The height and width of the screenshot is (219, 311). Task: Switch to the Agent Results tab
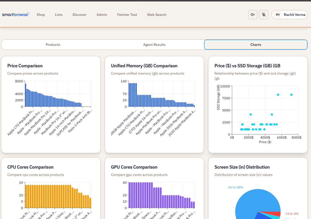click(154, 45)
